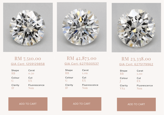The width and height of the screenshot is (164, 115).
Task: Open the RM 42,873.00 diamond image
Action: [x=82, y=27]
